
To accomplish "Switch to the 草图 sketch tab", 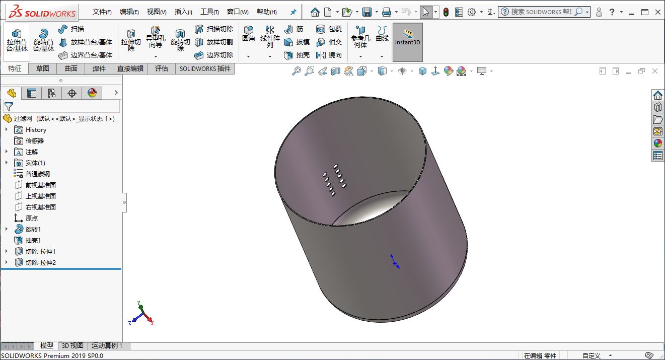I will [43, 68].
